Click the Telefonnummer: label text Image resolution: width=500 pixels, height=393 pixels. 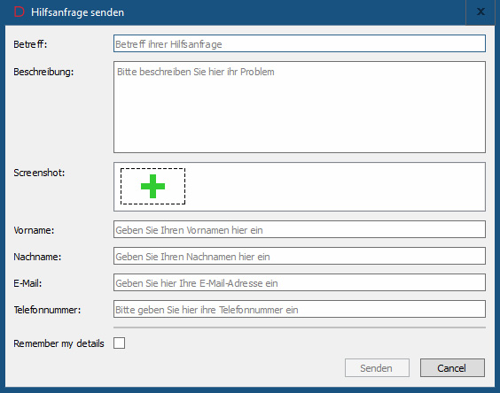(x=47, y=310)
